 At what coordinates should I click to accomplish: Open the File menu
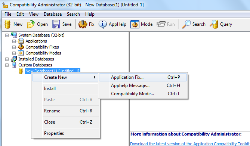[x=8, y=14]
